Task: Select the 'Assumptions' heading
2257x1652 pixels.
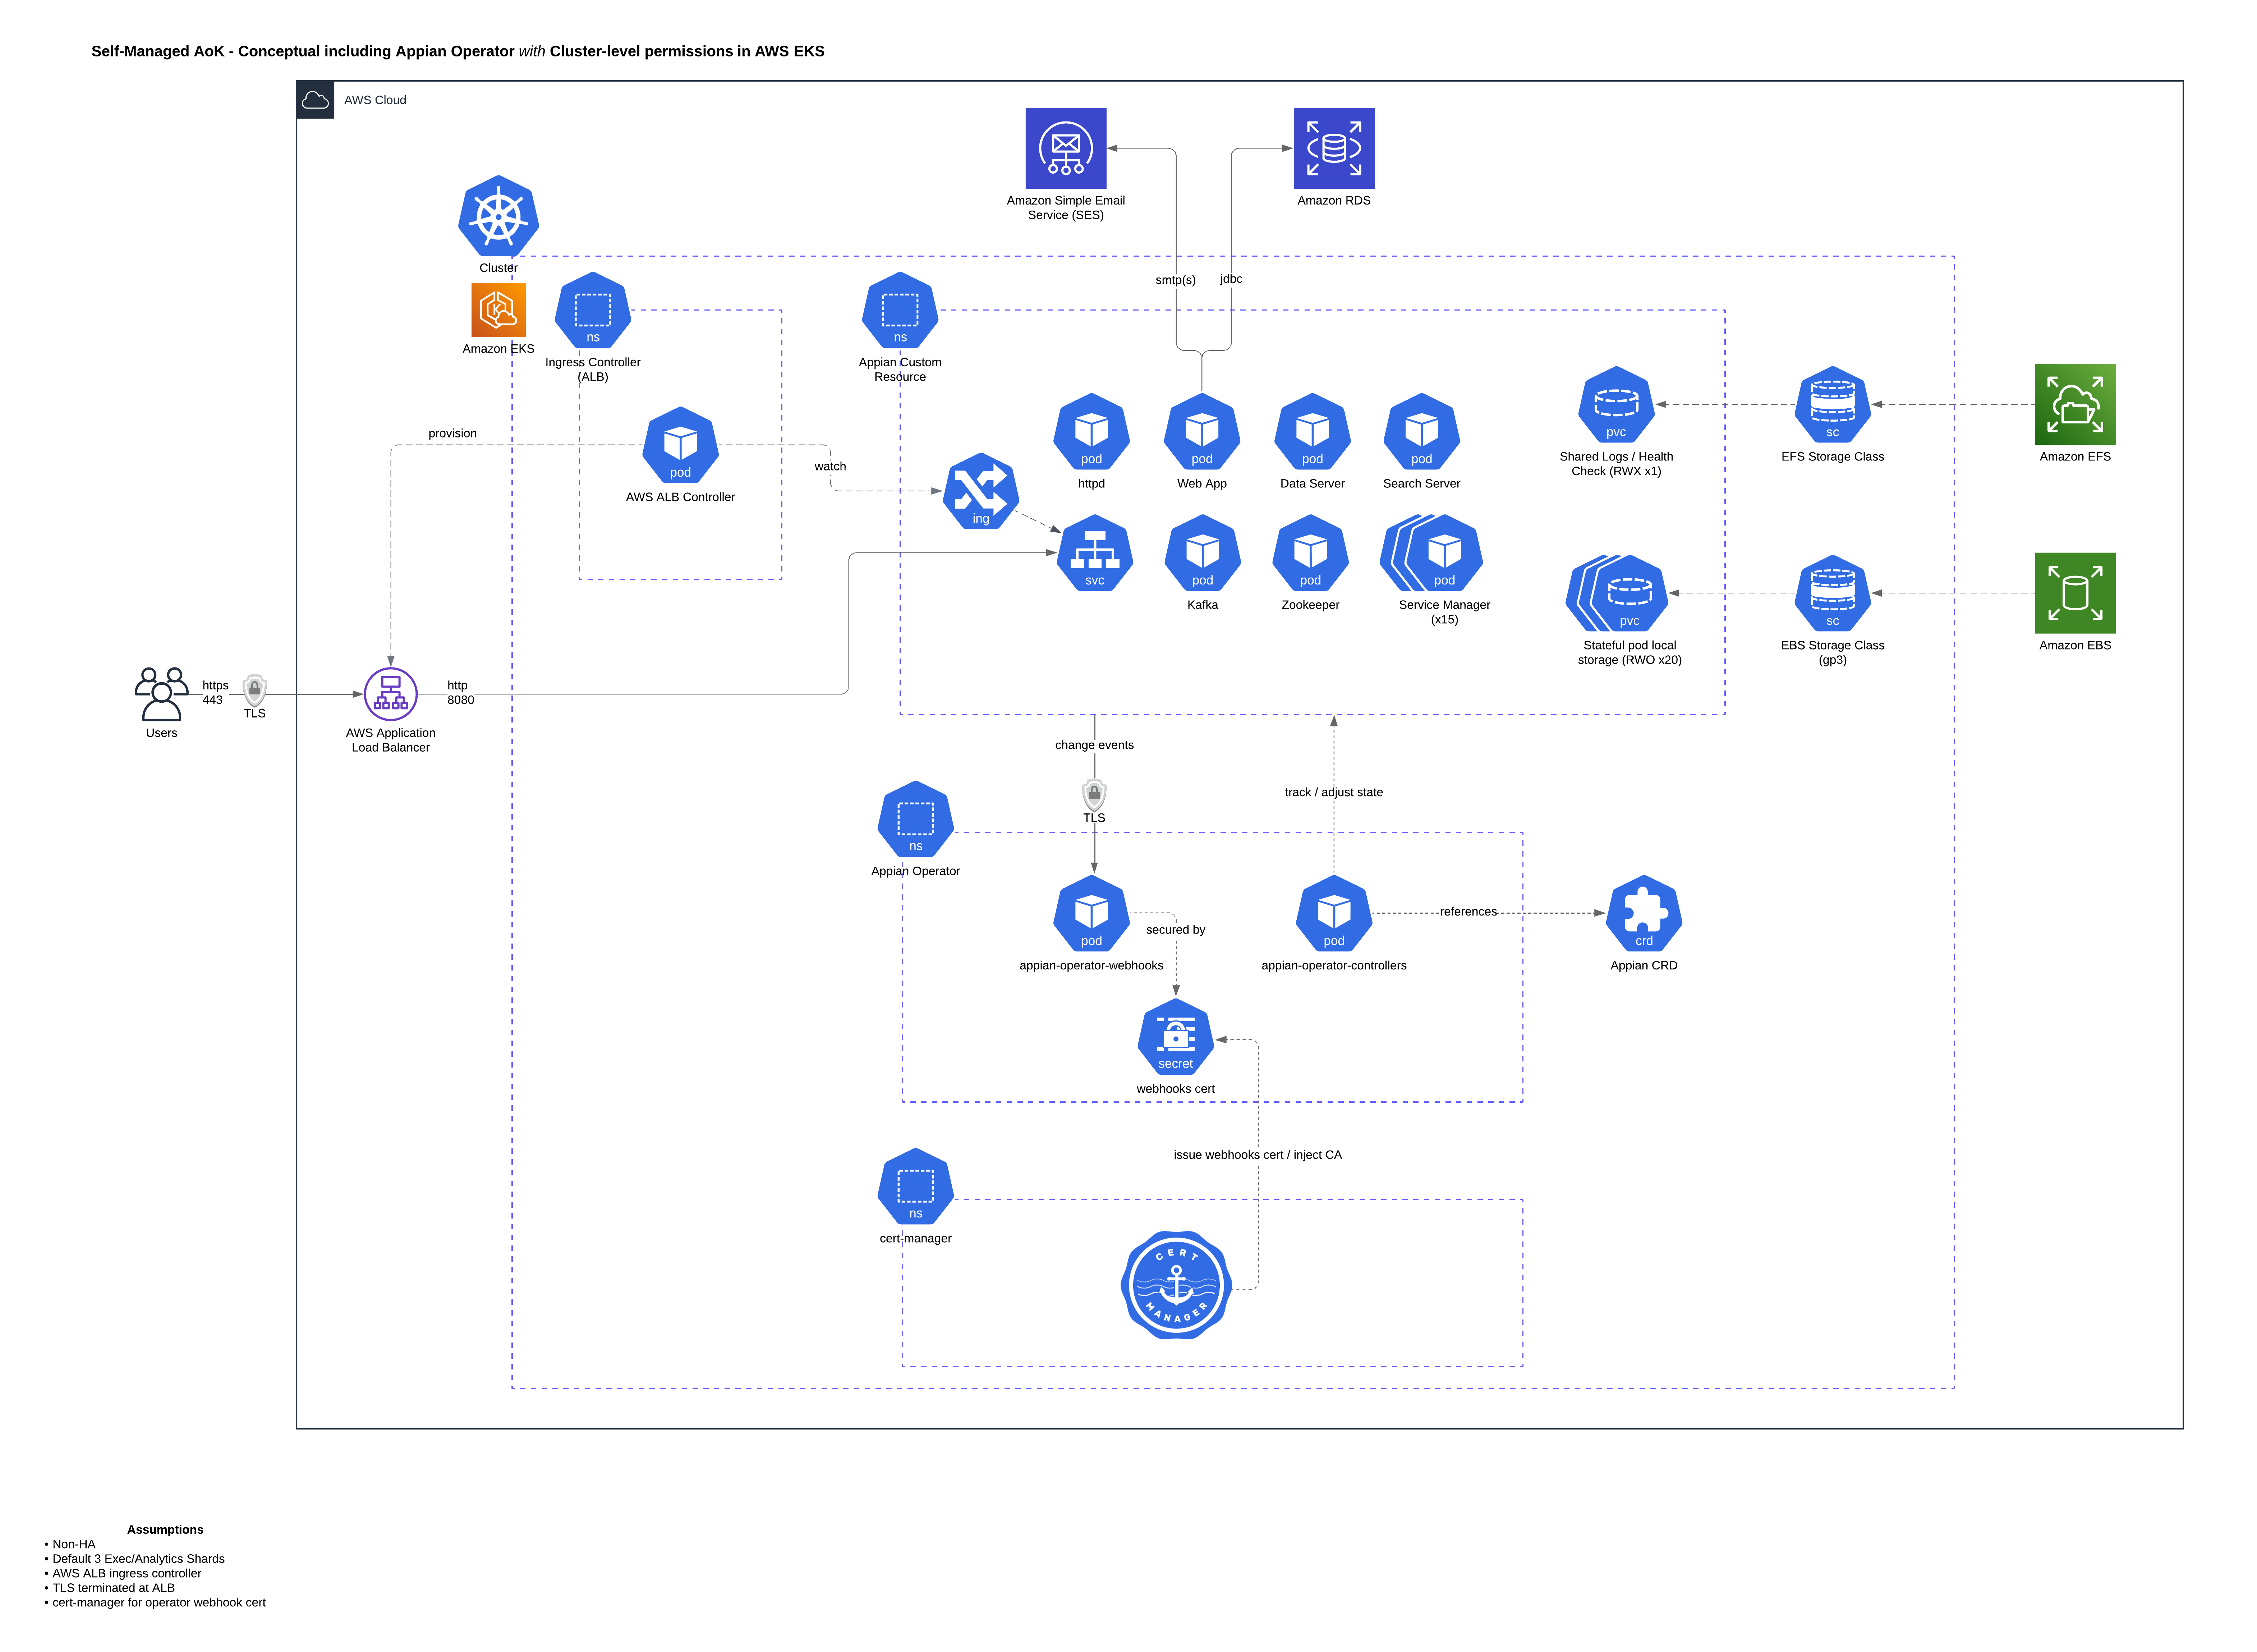Action: 165,1530
